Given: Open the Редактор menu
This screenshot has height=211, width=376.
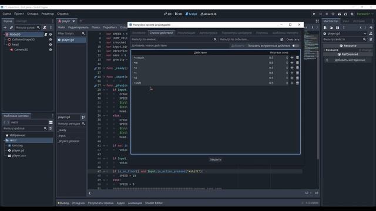Looking at the screenshot, I should [48, 14].
